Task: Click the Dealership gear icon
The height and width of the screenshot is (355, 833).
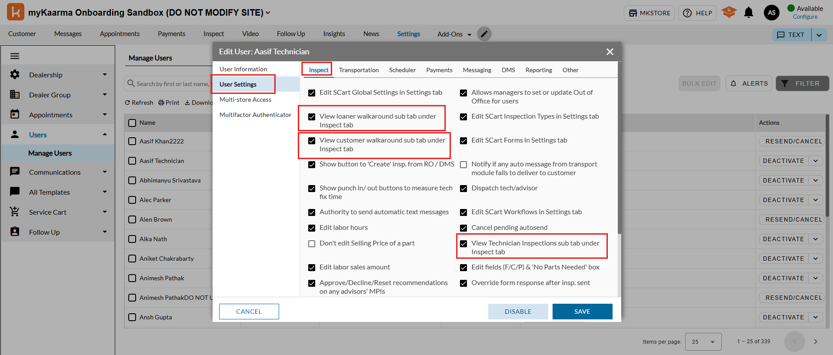Action: pyautogui.click(x=15, y=75)
